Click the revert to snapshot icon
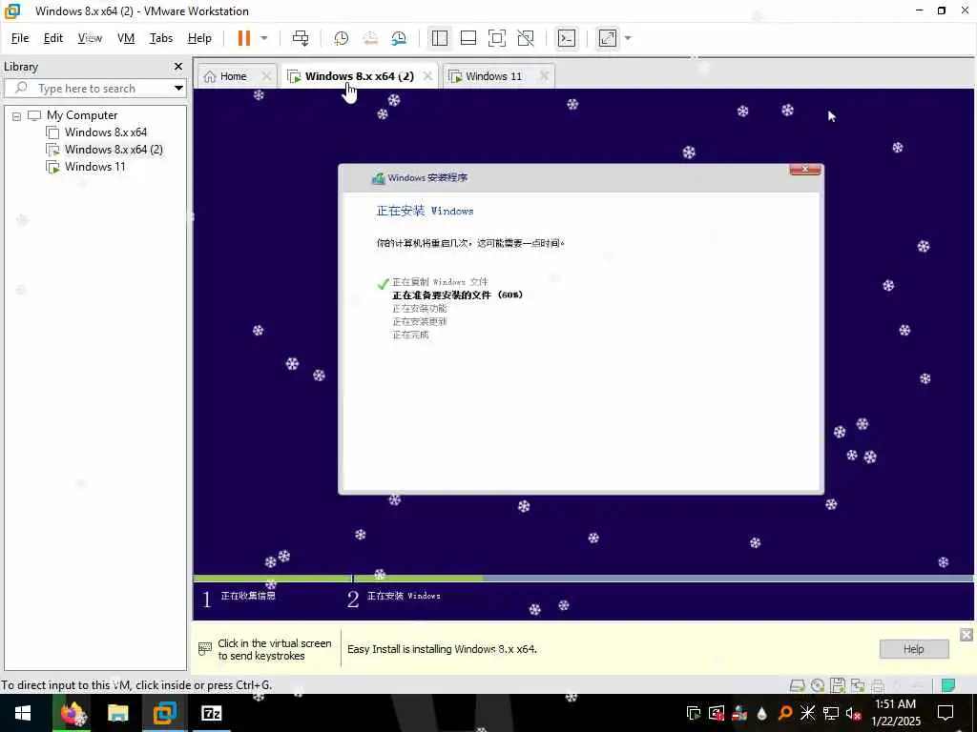977x732 pixels. (x=370, y=38)
